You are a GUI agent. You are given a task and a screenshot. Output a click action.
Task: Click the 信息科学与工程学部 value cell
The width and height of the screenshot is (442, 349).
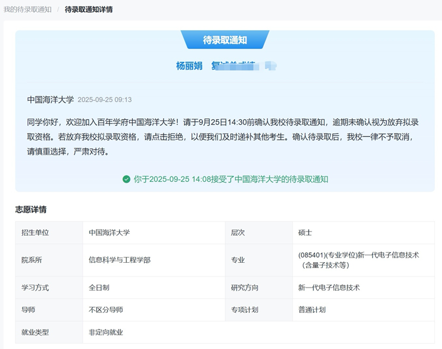tap(154, 260)
